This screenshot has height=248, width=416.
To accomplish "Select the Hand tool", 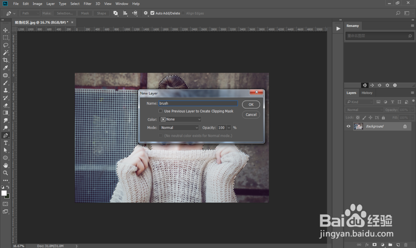I will coord(5,165).
